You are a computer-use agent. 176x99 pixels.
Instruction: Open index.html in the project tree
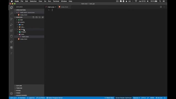pyautogui.click(x=24, y=39)
